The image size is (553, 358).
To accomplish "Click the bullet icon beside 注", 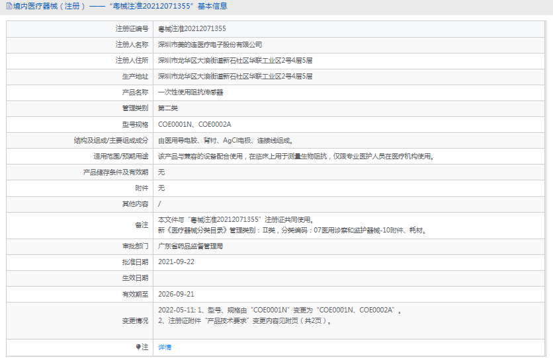I will (138, 347).
